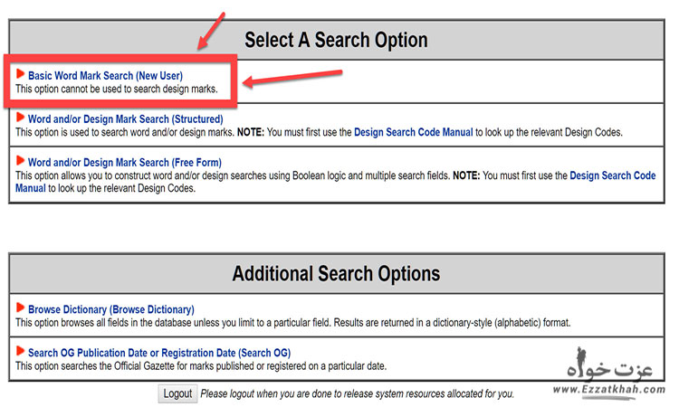The image size is (679, 407).
Task: Click the red arrow icon beside the Free Form search option
Action: coord(21,161)
